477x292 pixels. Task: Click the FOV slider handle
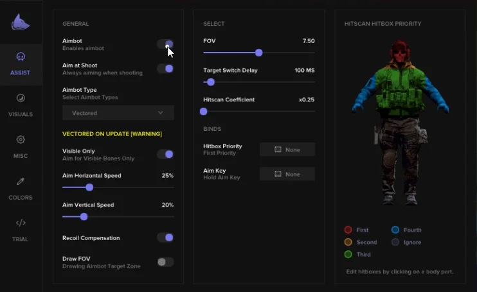259,53
